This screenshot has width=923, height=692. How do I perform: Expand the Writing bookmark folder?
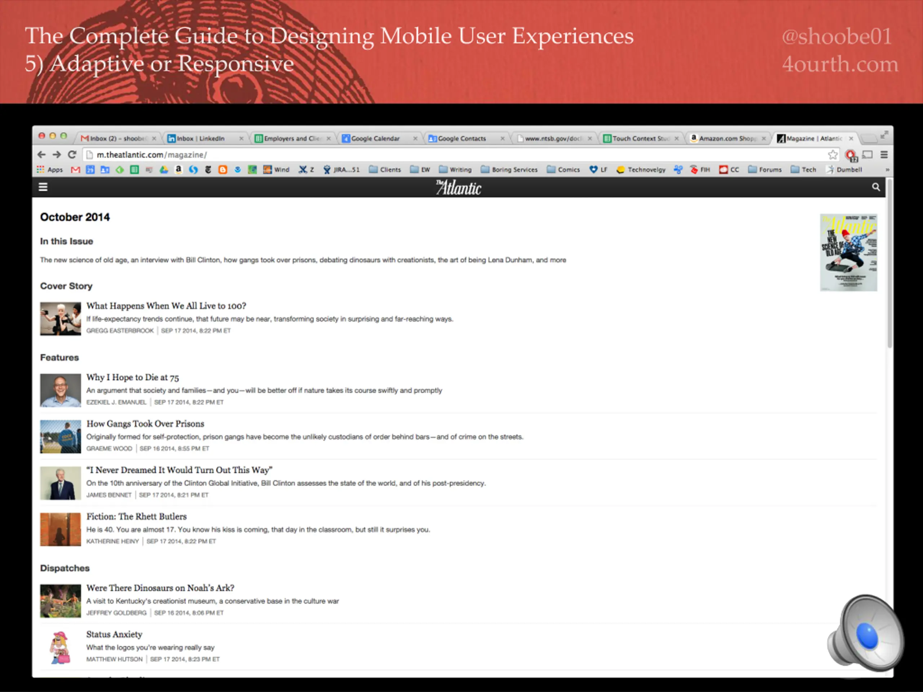455,169
